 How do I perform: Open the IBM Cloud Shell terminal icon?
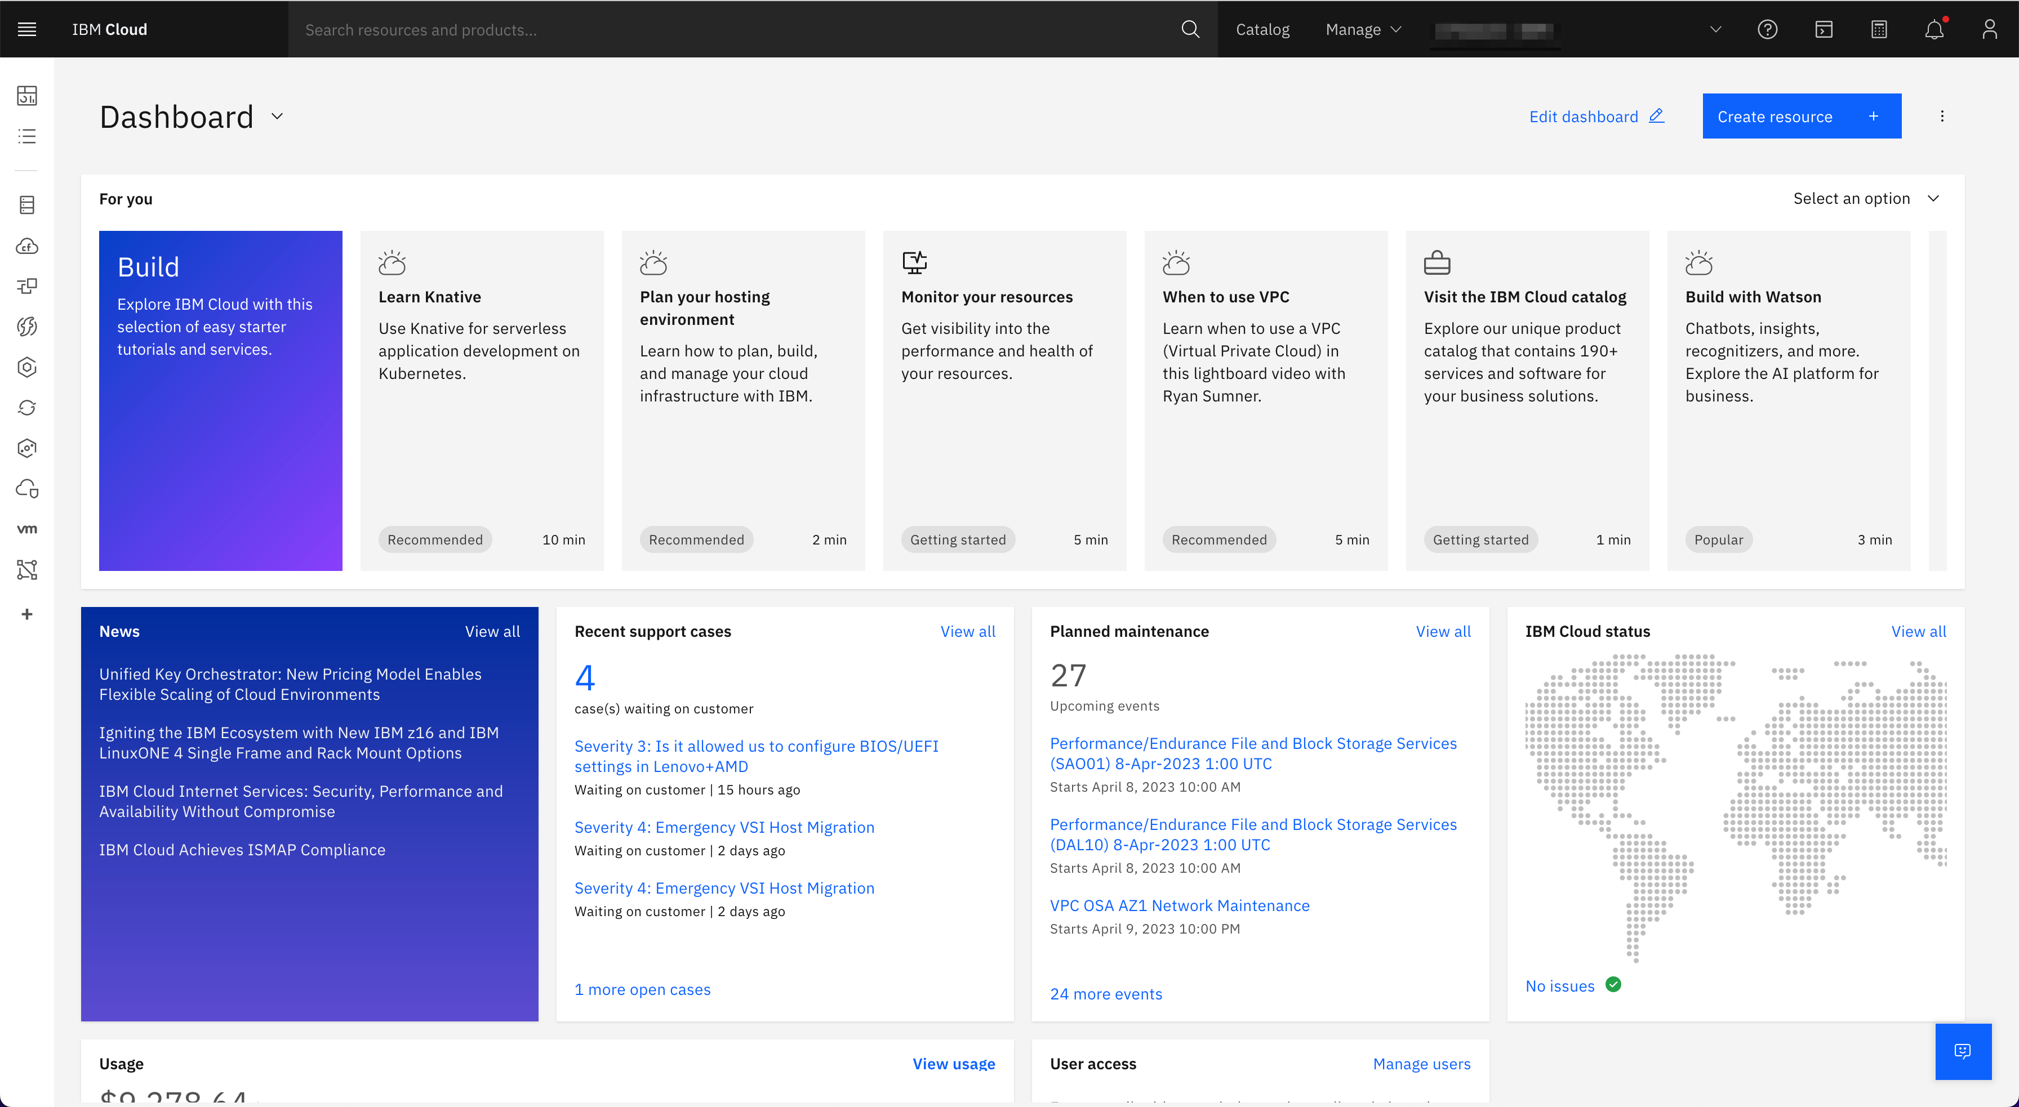(x=1824, y=29)
